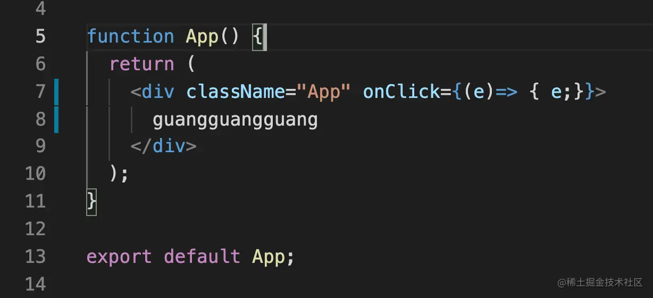Click the function keyword on line 5

130,36
